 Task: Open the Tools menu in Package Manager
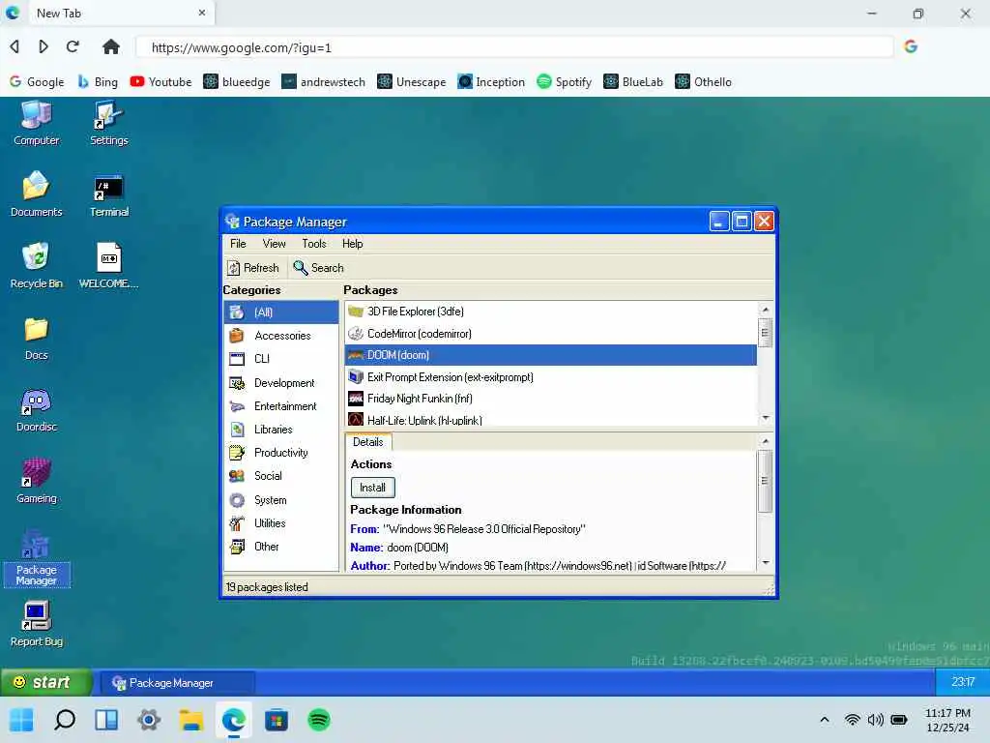tap(314, 244)
